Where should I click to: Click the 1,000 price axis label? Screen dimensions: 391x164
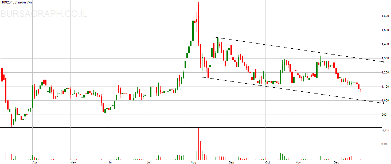click(x=385, y=101)
